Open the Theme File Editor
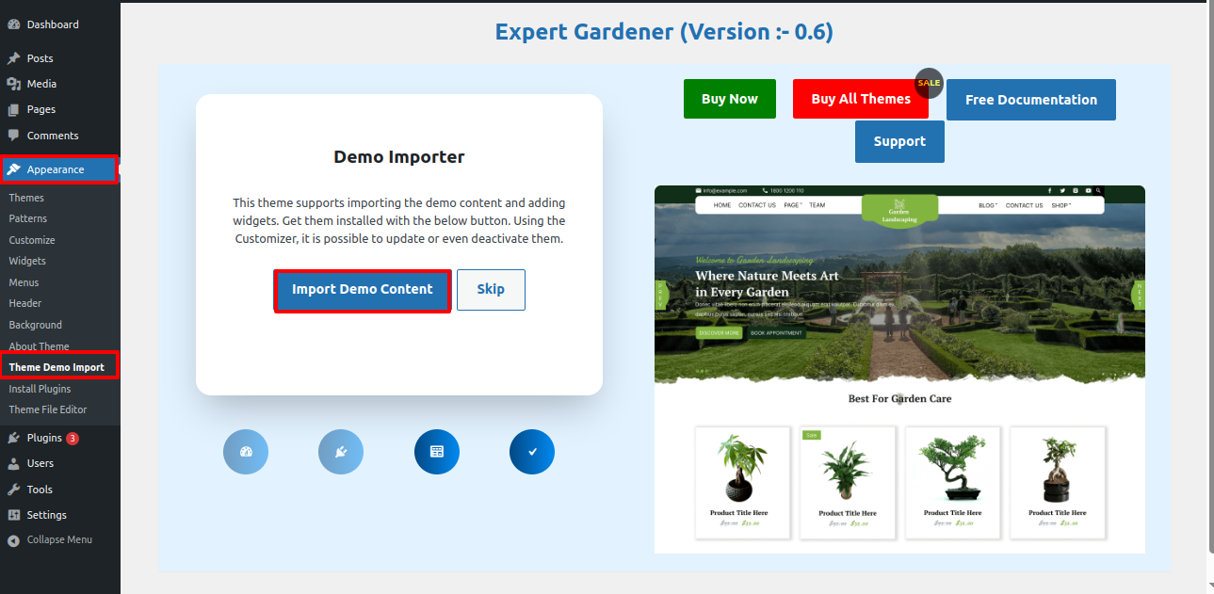This screenshot has width=1214, height=594. (48, 409)
